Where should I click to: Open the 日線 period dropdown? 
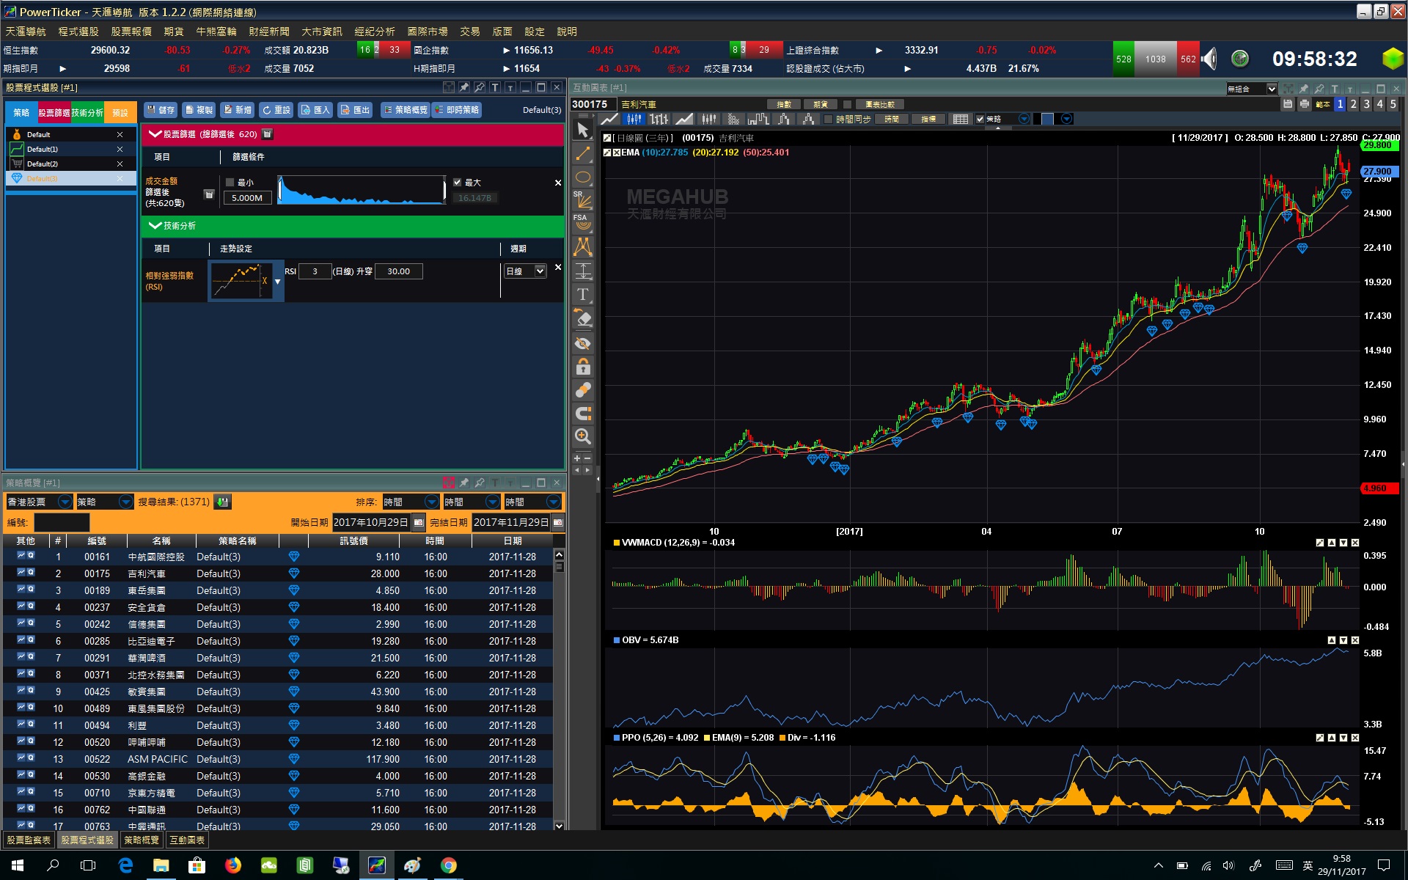pos(526,271)
